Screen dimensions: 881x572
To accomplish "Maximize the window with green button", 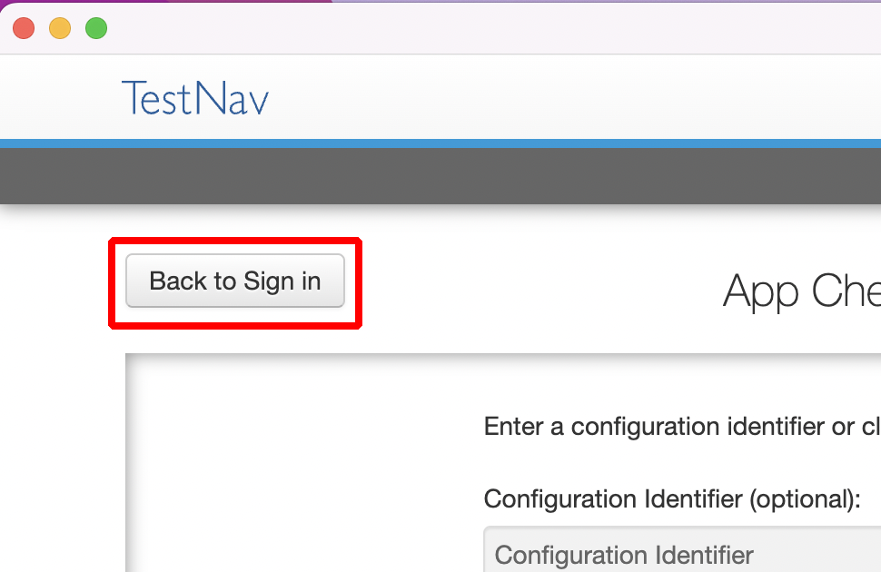I will [96, 28].
